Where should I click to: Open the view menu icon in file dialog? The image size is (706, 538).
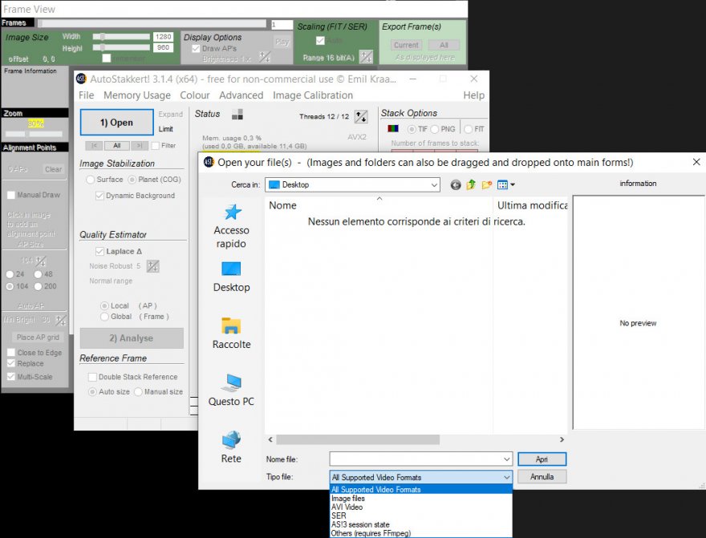pyautogui.click(x=505, y=185)
